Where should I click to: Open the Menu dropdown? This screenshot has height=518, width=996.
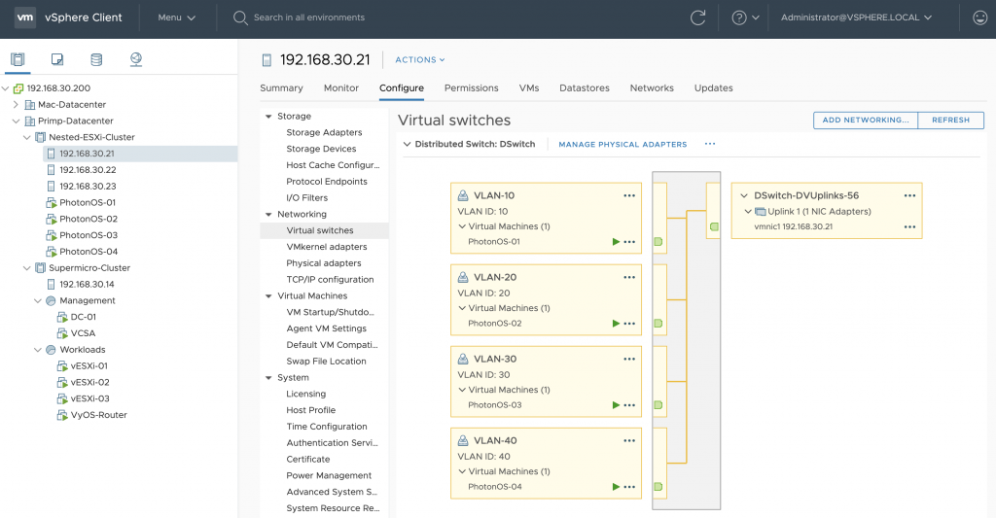tap(177, 17)
